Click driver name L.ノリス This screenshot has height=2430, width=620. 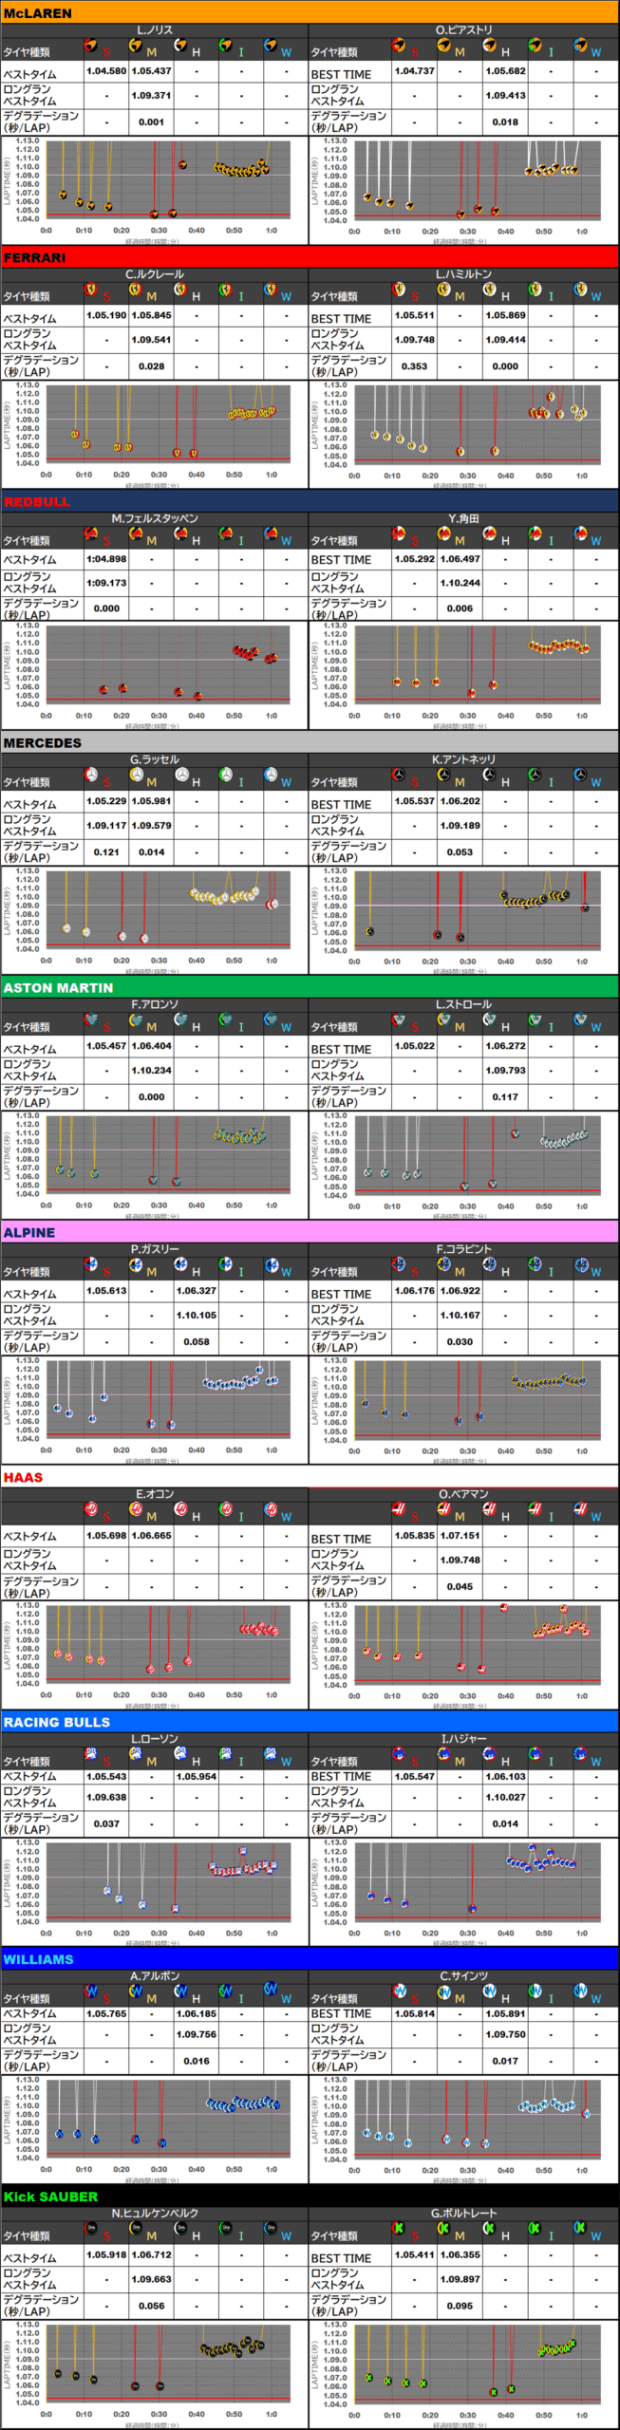[x=155, y=30]
